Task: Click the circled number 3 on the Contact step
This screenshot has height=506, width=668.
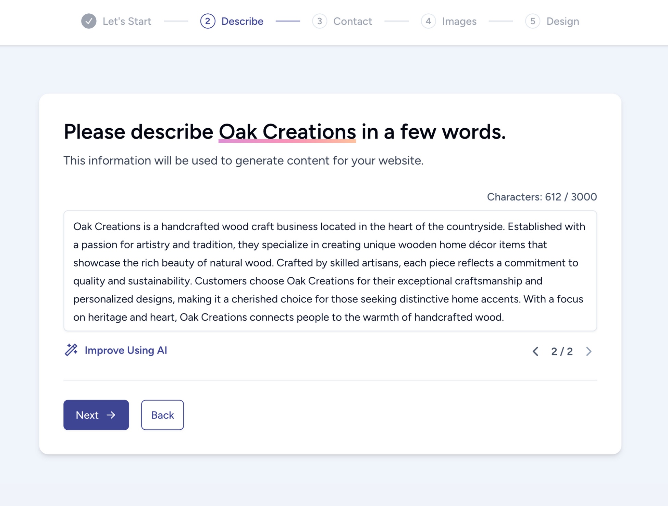Action: click(x=320, y=21)
